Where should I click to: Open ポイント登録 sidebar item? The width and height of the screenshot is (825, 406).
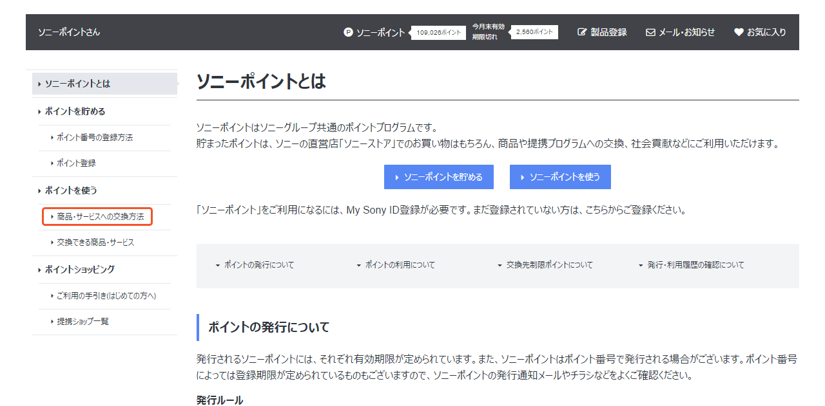pos(76,163)
